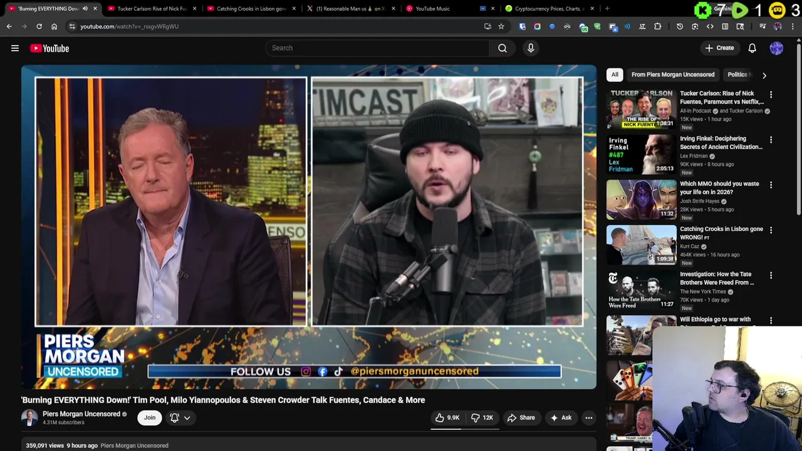Open Tucker Carlson Rise of Nick Fuentes thumbnail
Image resolution: width=802 pixels, height=451 pixels.
(641, 109)
